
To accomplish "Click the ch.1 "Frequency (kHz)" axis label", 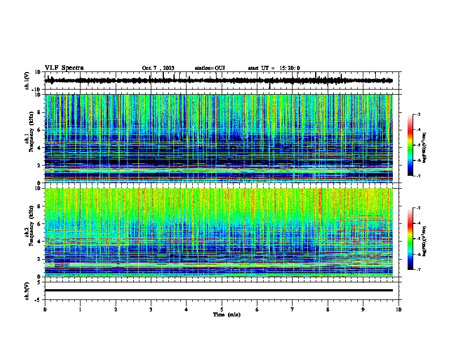I will (x=31, y=132).
